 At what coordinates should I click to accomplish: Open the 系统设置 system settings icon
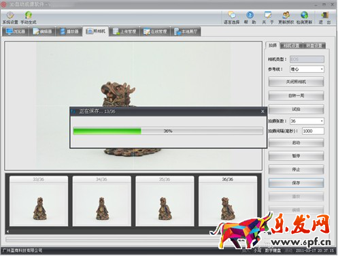(x=10, y=18)
